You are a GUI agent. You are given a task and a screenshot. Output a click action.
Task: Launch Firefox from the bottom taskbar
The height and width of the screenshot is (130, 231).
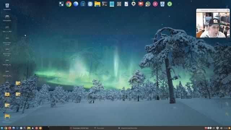(10, 128)
